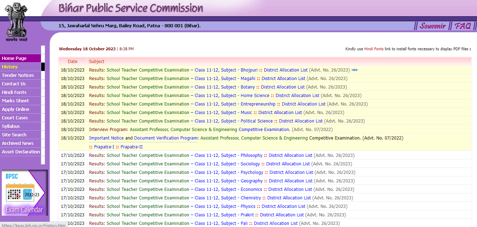The height and width of the screenshot is (227, 477).
Task: Open District Allocation List for Magahi
Action: tap(283, 79)
